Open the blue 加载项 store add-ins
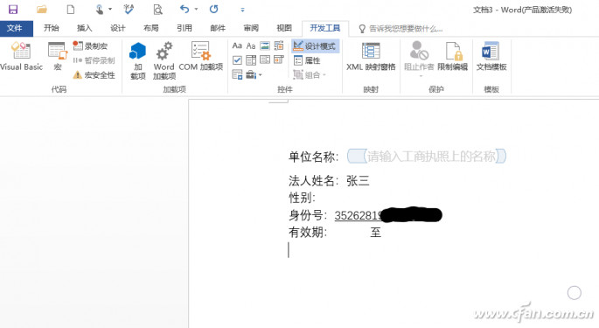The width and height of the screenshot is (599, 328). [x=138, y=60]
